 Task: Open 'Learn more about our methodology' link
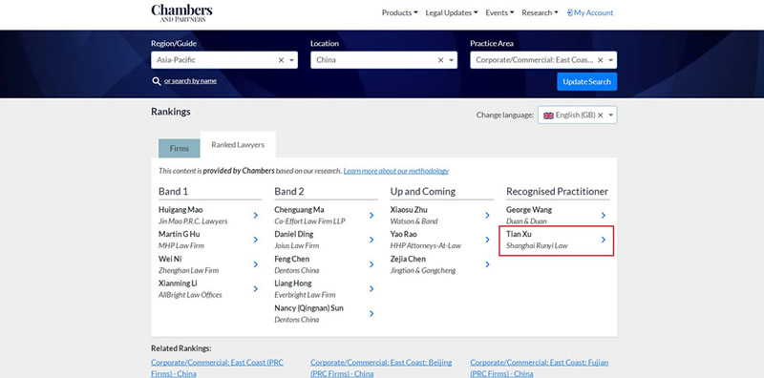click(x=396, y=171)
